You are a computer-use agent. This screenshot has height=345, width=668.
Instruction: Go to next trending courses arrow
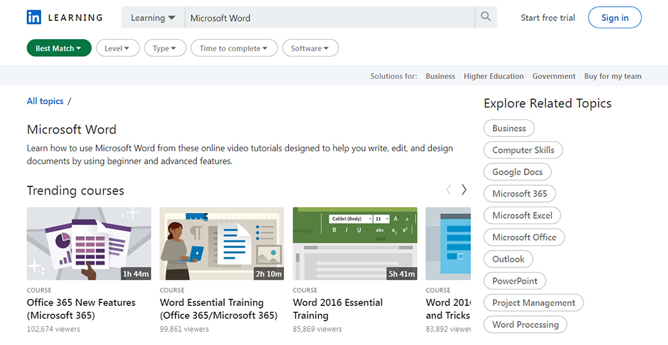coord(464,190)
